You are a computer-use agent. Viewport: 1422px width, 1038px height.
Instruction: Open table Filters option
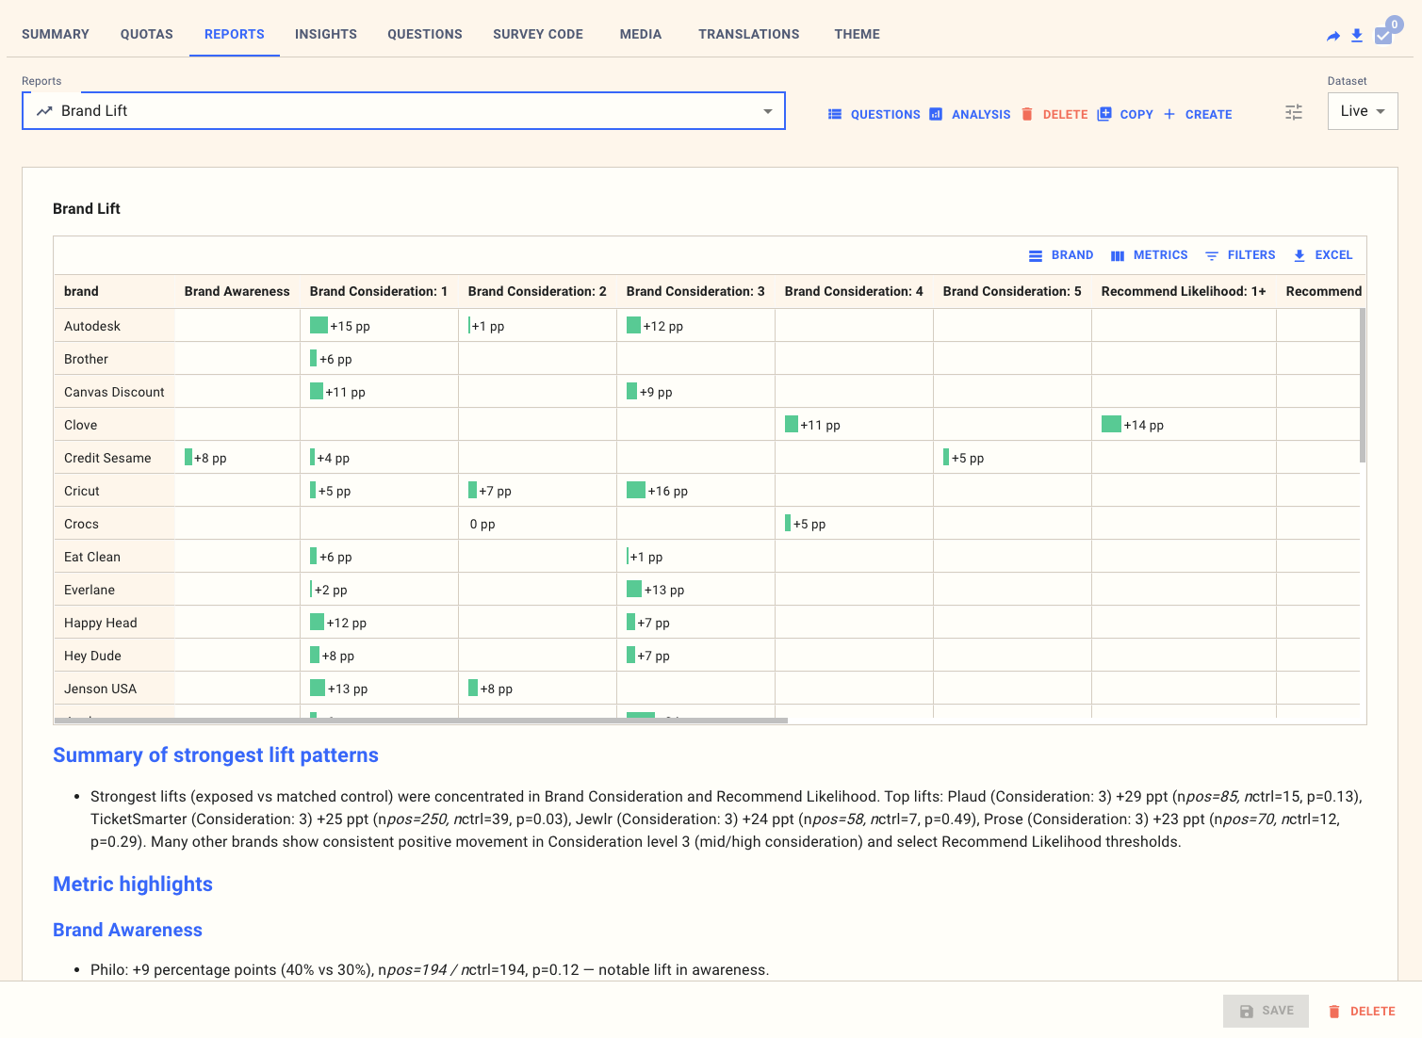click(x=1240, y=255)
